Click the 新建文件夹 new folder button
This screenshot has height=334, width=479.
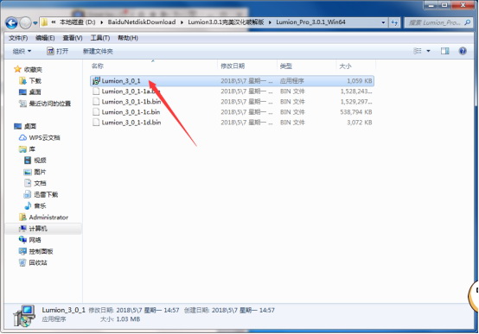point(98,51)
